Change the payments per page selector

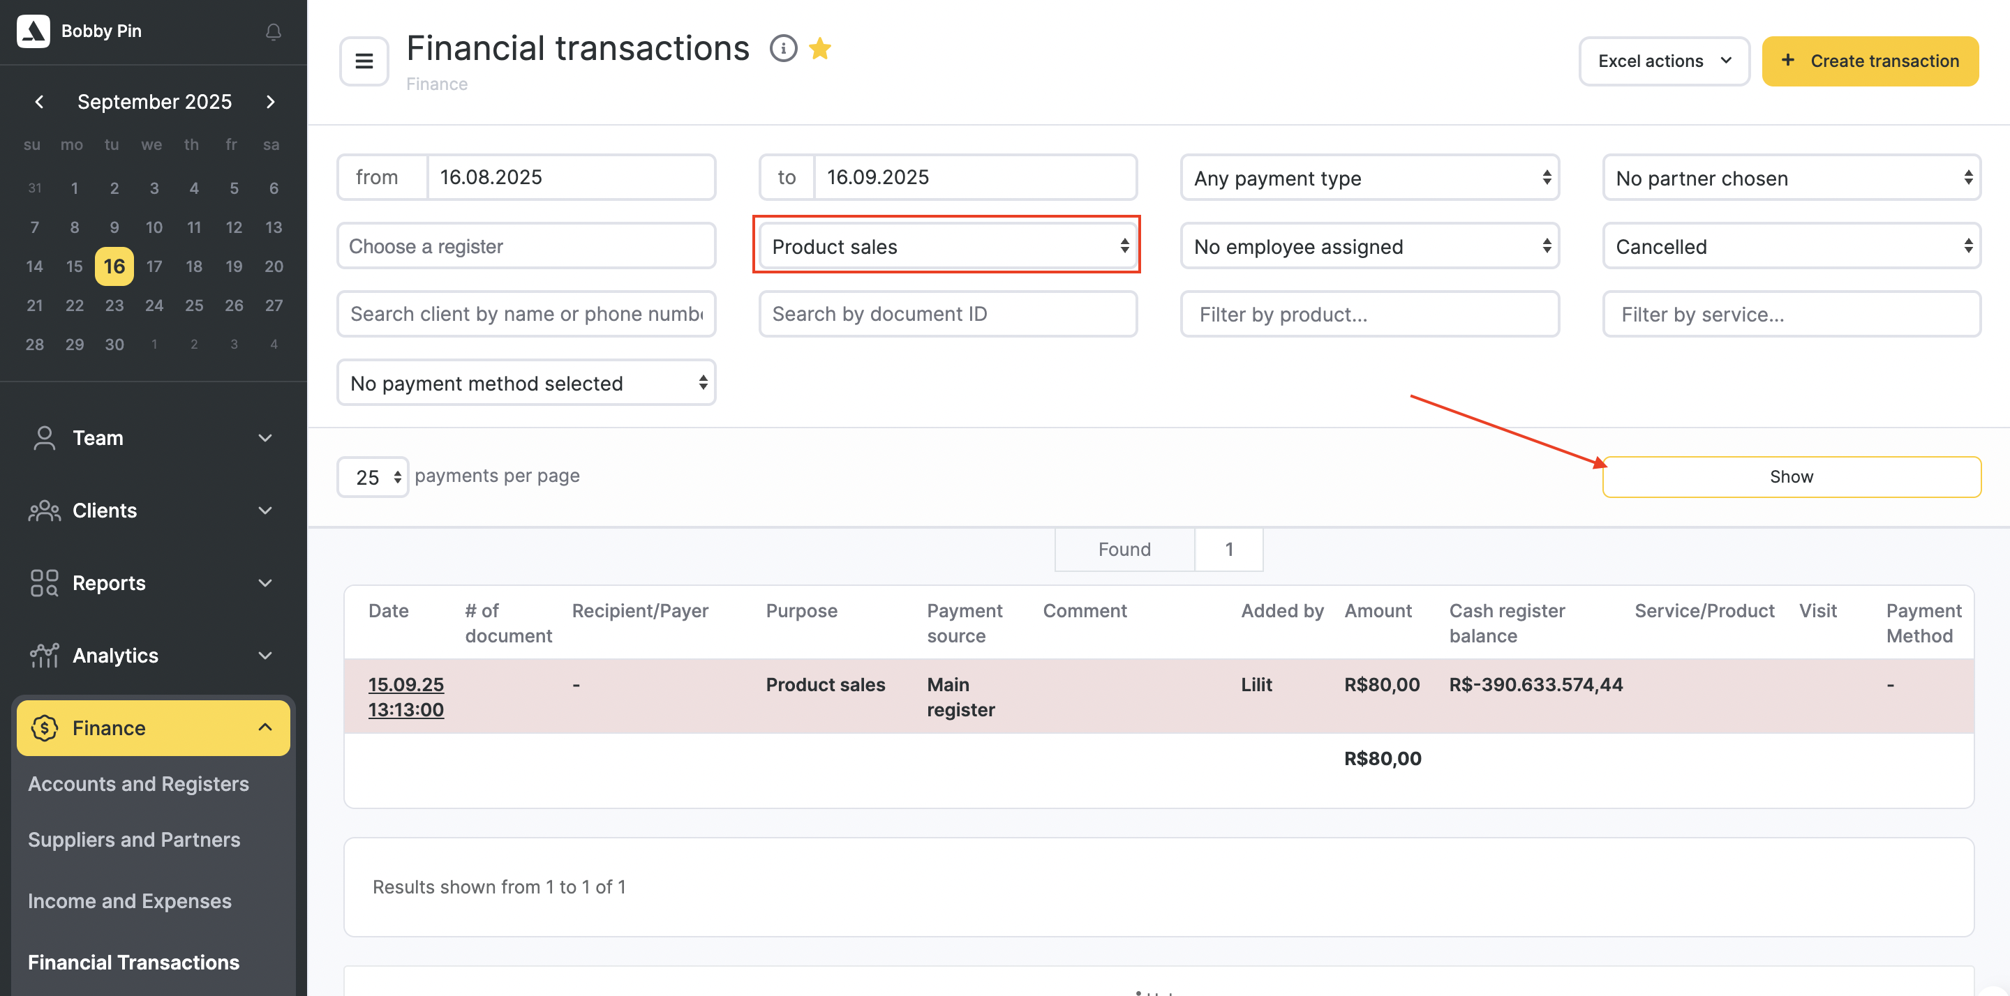(372, 476)
